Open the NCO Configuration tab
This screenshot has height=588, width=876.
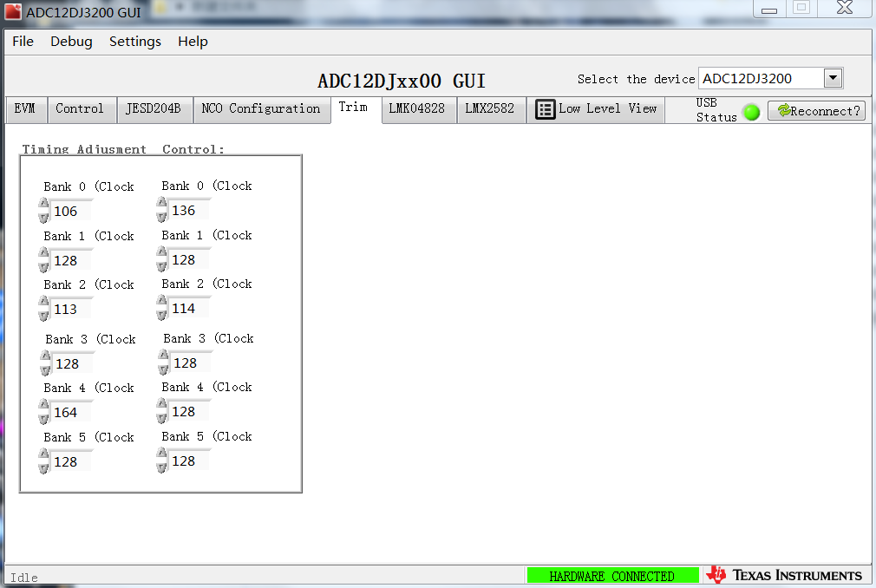261,109
